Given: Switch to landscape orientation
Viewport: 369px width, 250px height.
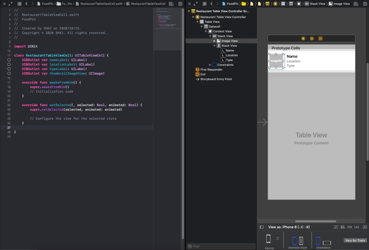Looking at the screenshot, I should click(x=326, y=243).
